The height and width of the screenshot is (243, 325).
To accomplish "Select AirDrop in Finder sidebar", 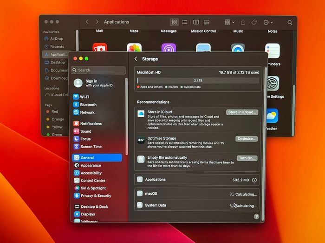I will coord(54,38).
